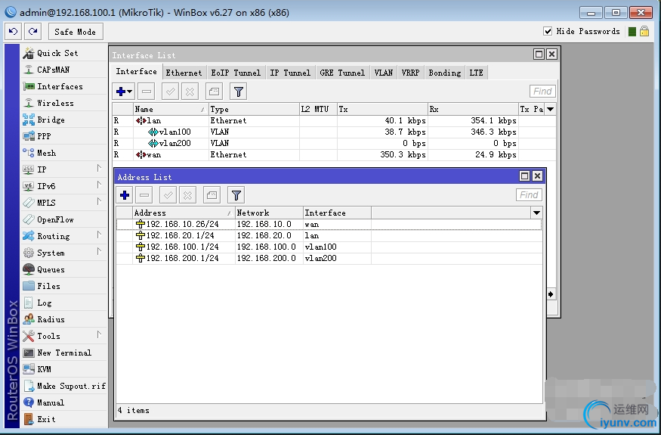Select address 192.168.200.1/24 row
Image resolution: width=661 pixels, height=435 pixels.
pos(329,259)
